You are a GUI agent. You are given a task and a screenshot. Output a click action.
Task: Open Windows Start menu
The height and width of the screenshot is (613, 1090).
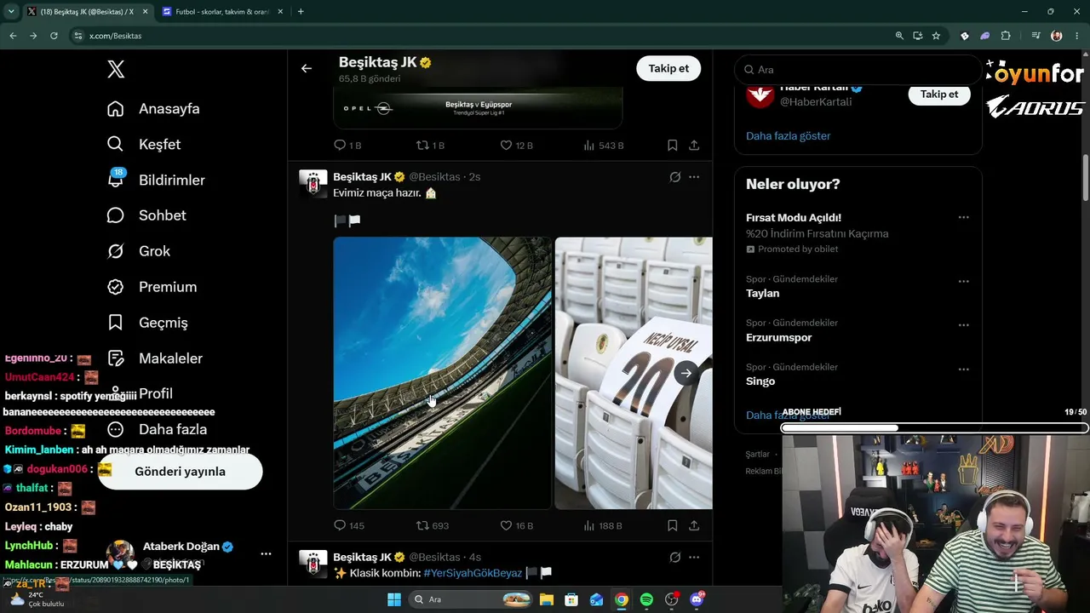coord(394,599)
